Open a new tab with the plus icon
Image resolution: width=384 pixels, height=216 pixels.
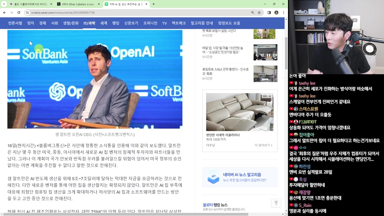(x=153, y=4)
